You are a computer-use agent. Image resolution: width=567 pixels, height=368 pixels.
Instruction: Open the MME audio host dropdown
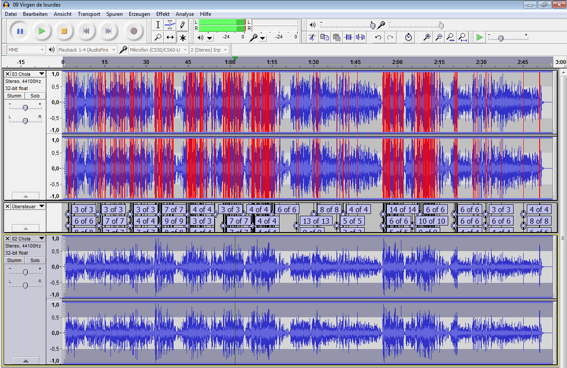(26, 50)
